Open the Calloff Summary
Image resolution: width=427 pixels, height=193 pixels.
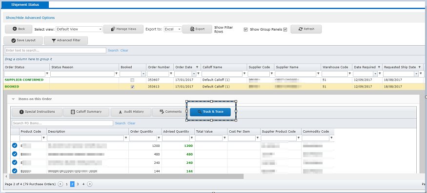[86, 112]
